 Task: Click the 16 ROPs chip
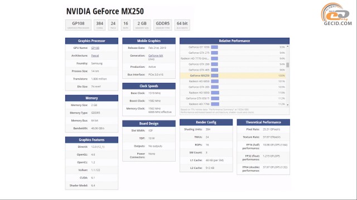tap(126, 25)
